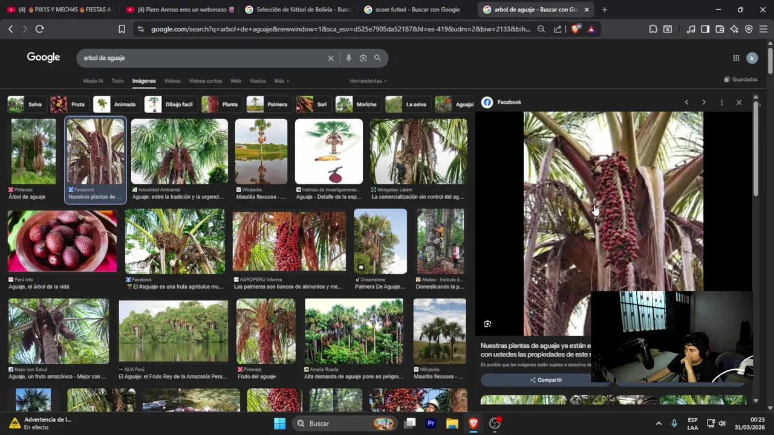This screenshot has height=435, width=774.
Task: Switch to 'Selección de fútbol de Bolivia' browser tab
Action: pyautogui.click(x=299, y=10)
